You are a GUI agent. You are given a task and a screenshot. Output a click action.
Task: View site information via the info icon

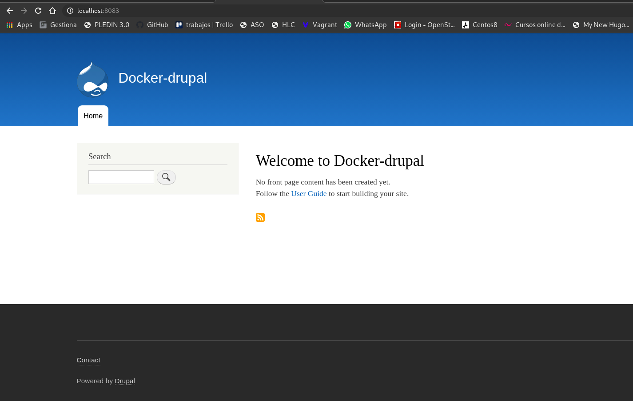(x=70, y=10)
